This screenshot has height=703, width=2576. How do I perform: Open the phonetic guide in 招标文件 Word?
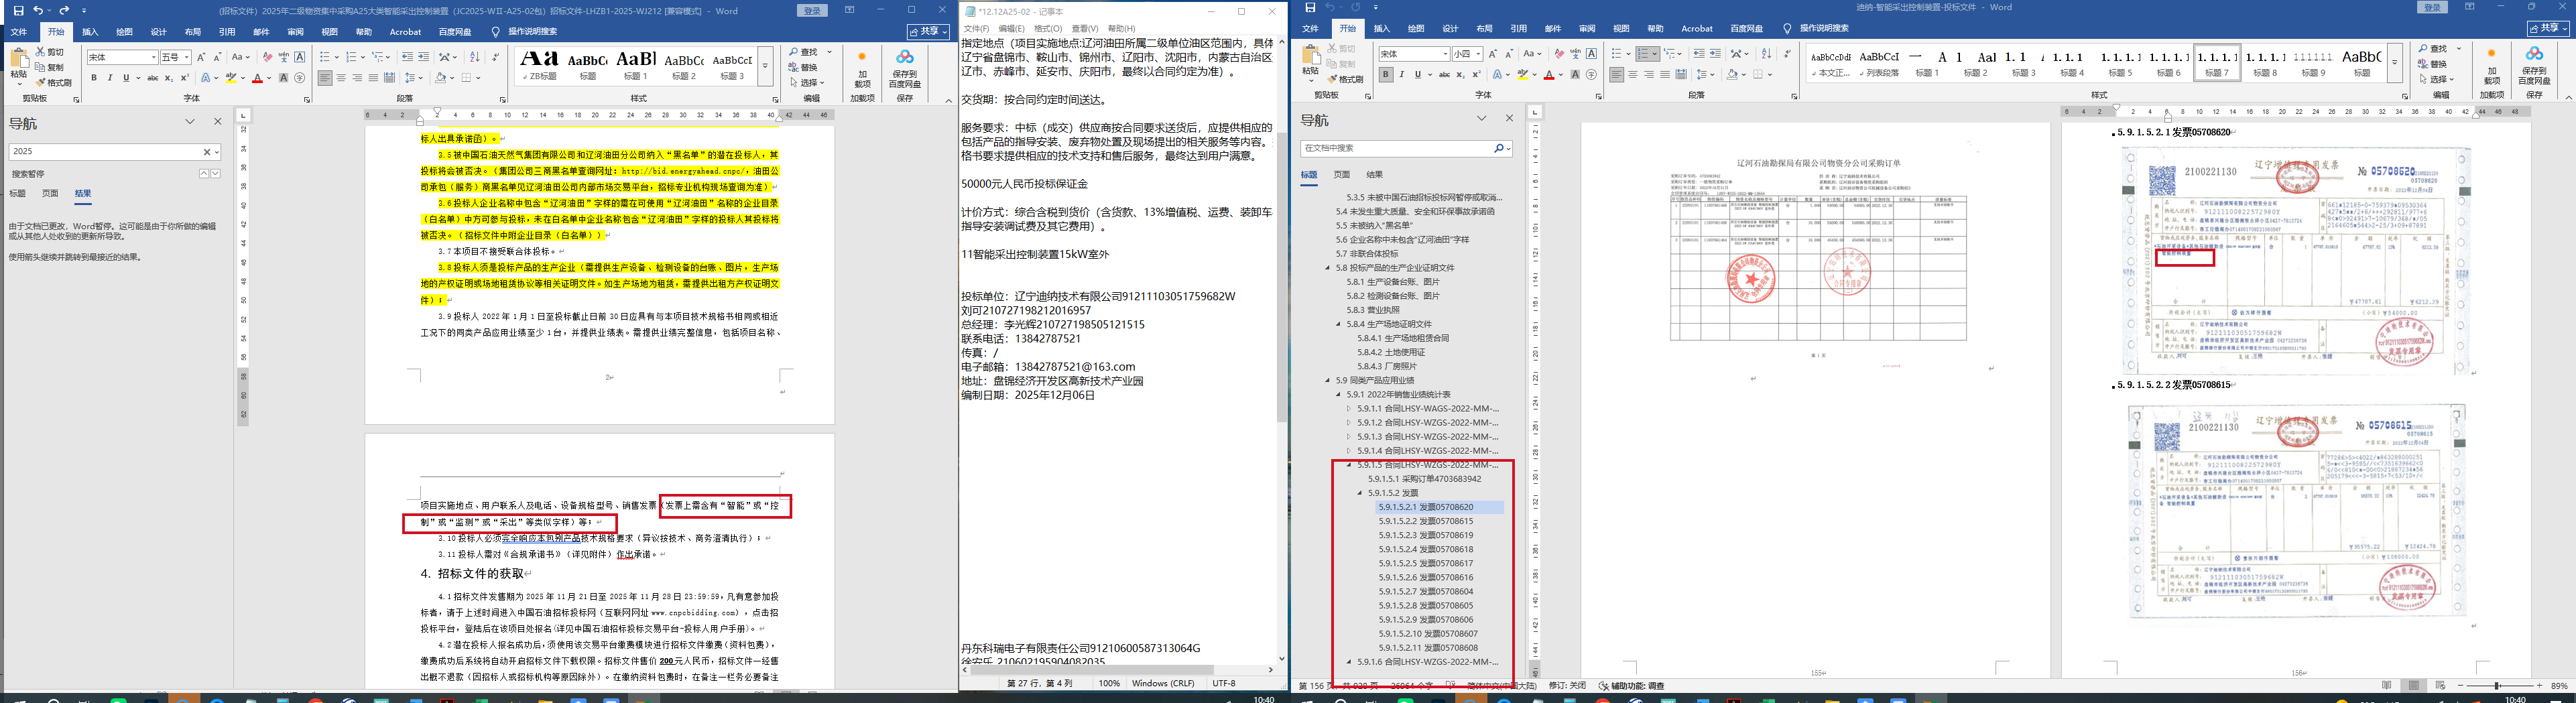pos(284,57)
